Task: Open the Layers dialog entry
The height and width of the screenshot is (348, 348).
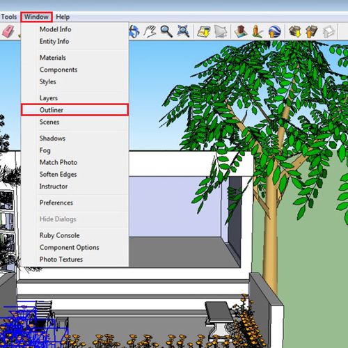Action: (x=74, y=97)
